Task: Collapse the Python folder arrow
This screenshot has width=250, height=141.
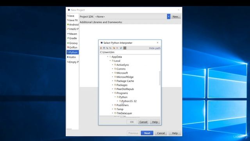Action: click(x=115, y=97)
